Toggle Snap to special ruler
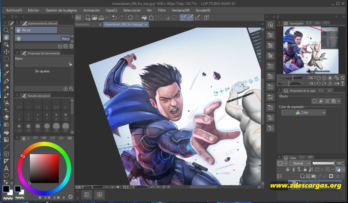This screenshot has height=203, width=348. 190,18
